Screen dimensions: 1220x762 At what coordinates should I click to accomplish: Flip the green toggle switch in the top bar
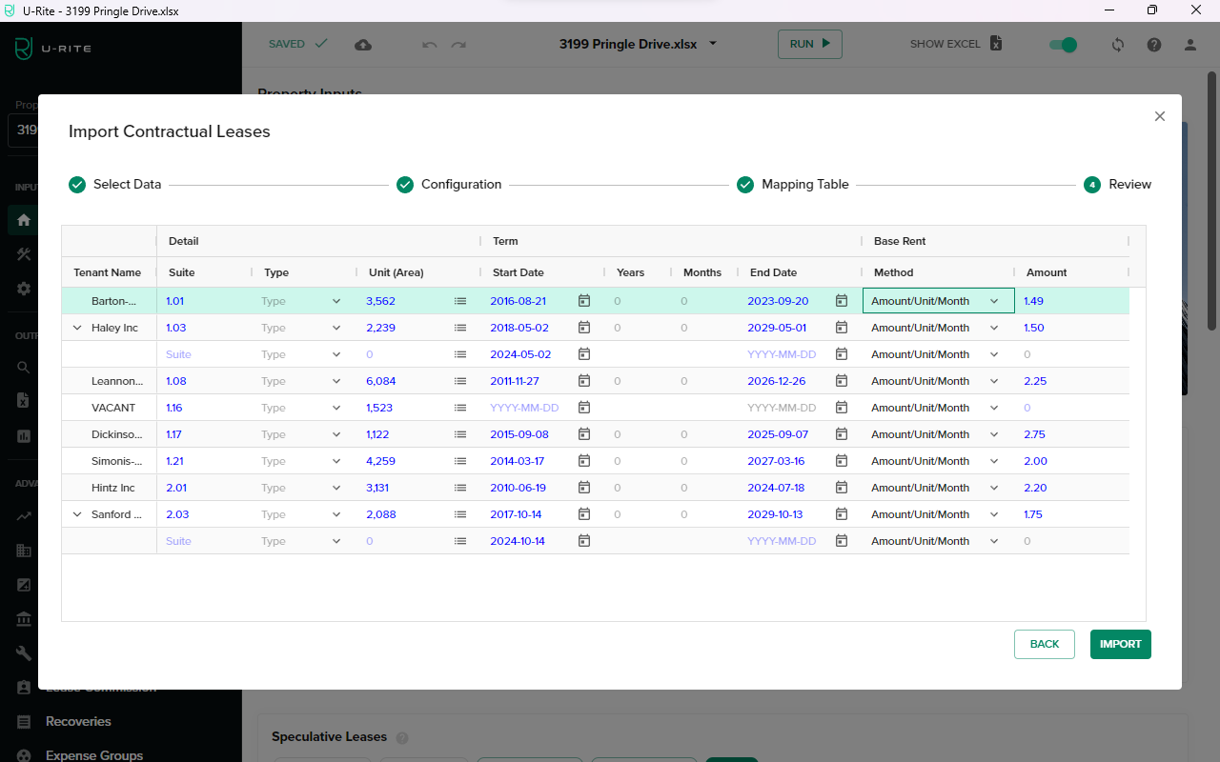tap(1062, 44)
